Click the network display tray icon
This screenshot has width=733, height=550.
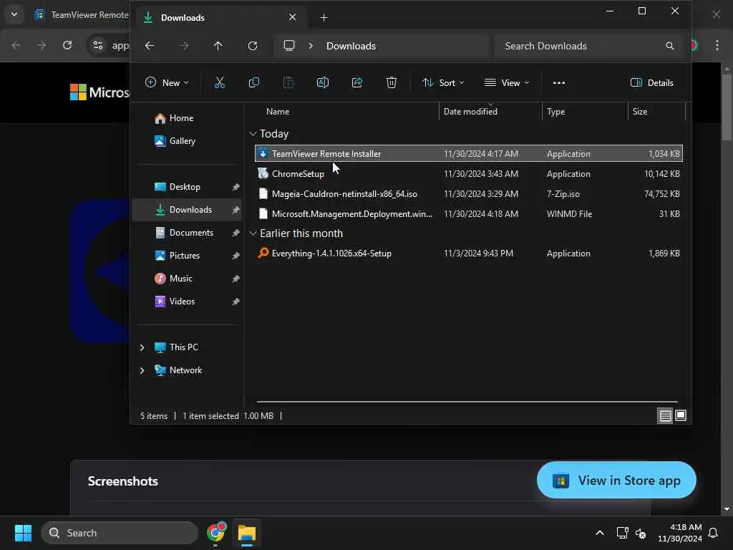point(622,533)
